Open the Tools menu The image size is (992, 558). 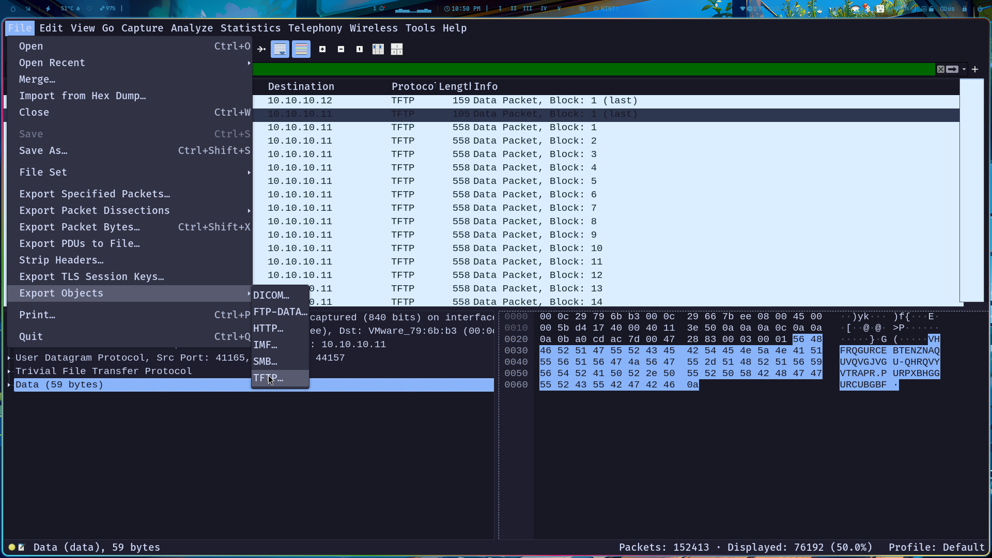coord(420,28)
